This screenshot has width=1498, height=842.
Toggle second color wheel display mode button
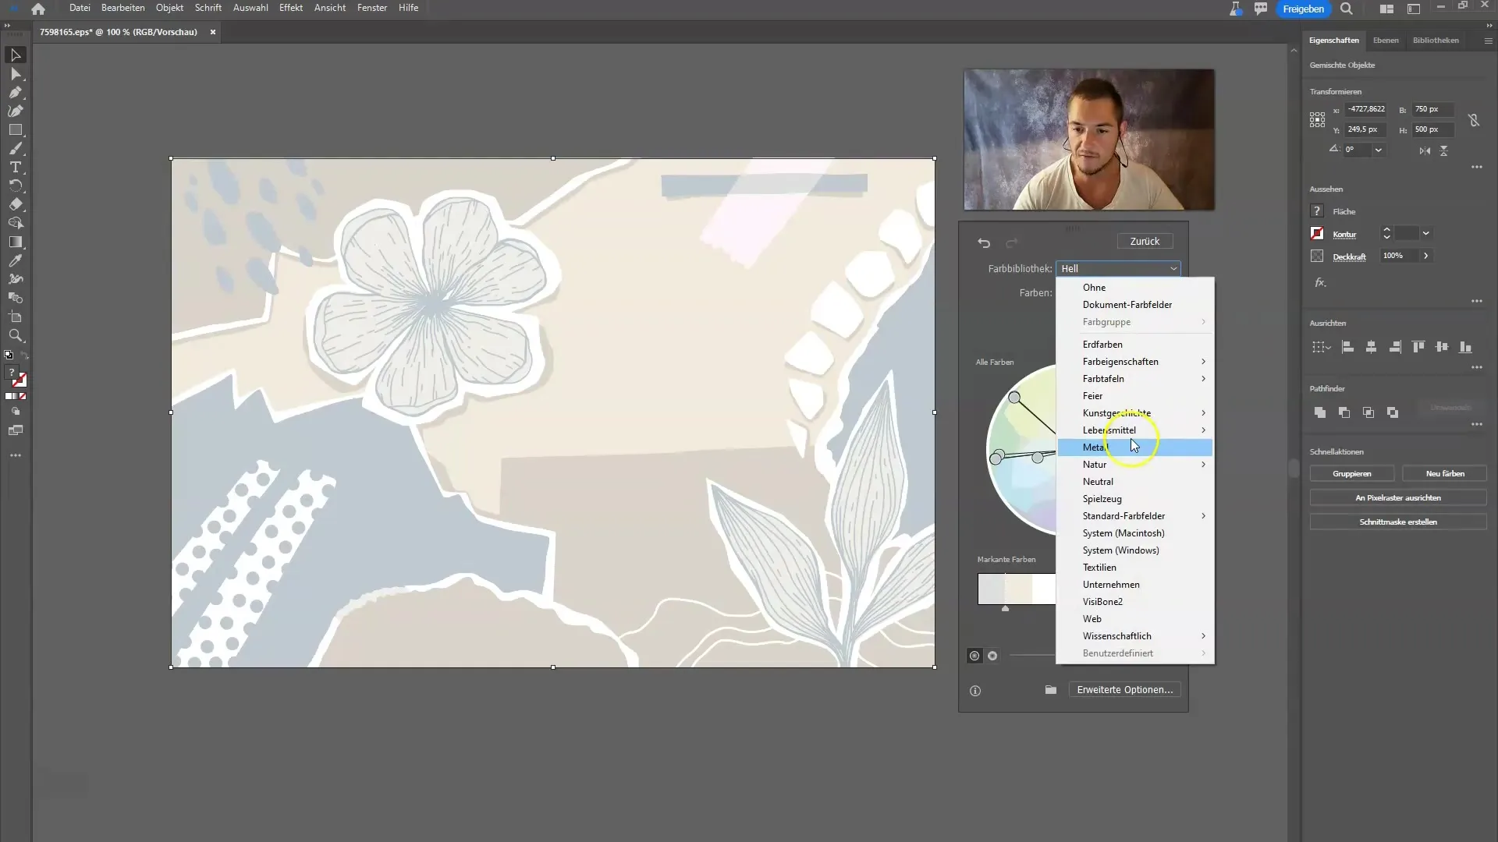(992, 656)
